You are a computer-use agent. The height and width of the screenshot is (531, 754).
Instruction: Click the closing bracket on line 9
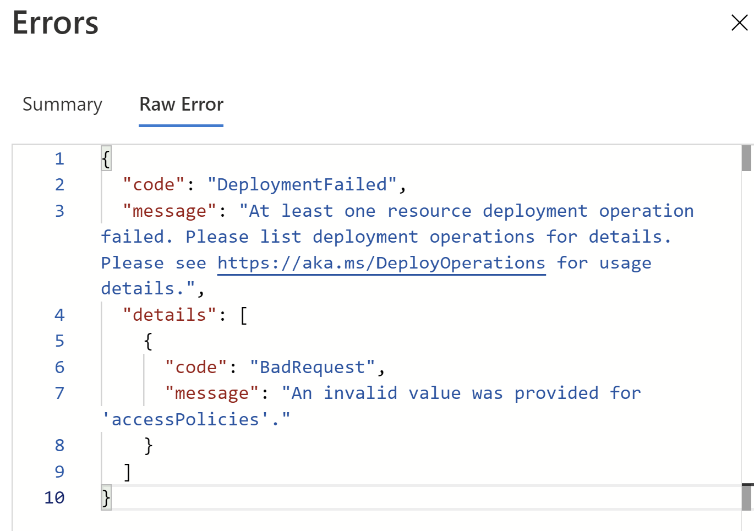coord(127,472)
